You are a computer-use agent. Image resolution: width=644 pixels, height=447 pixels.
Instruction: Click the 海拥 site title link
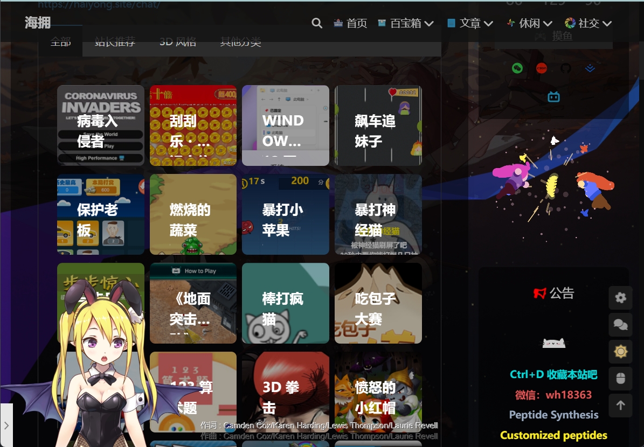click(x=38, y=23)
